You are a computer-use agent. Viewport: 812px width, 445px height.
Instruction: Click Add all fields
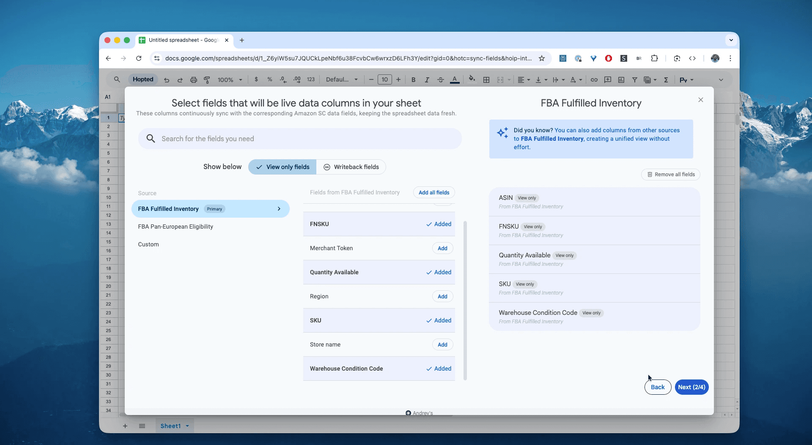pyautogui.click(x=434, y=192)
